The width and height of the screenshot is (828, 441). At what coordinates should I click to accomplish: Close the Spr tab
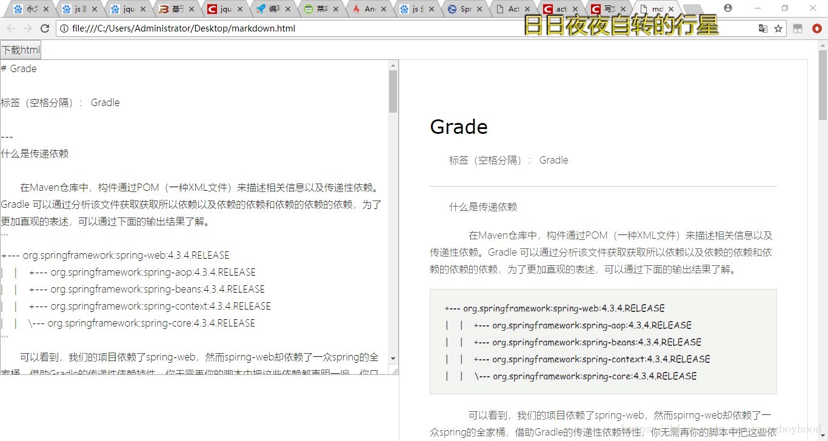[479, 9]
